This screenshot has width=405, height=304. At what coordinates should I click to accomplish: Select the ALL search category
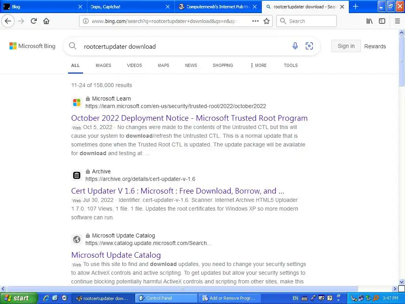(76, 65)
